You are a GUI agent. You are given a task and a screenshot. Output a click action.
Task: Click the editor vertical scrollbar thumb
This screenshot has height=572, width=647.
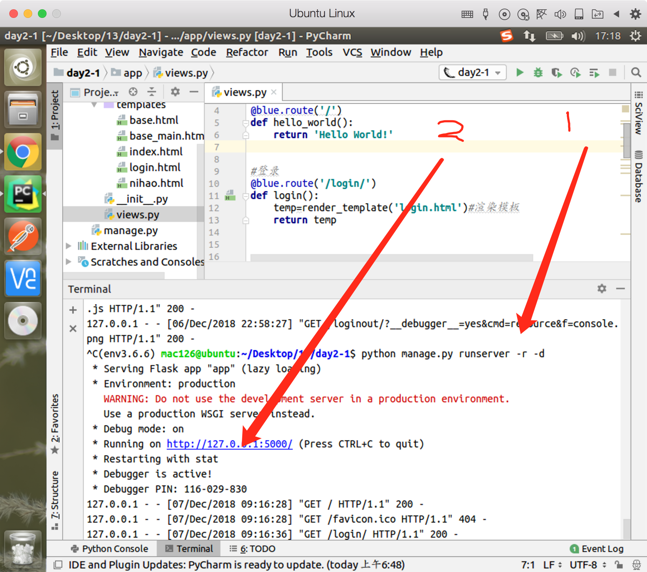click(x=627, y=141)
